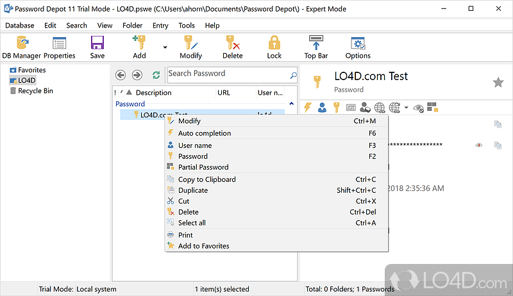Choose Modify in the context menu
Viewport: 513px width, 296px height.
[x=276, y=121]
